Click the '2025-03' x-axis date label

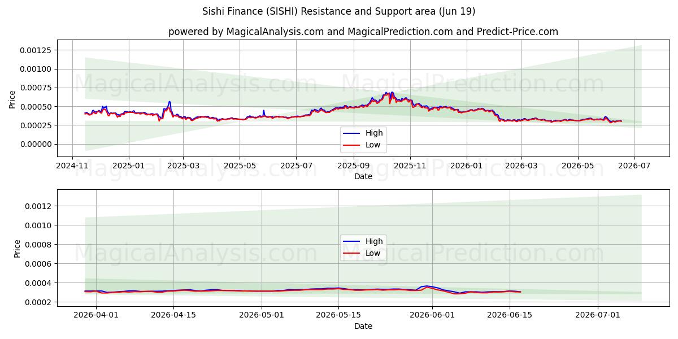(183, 166)
